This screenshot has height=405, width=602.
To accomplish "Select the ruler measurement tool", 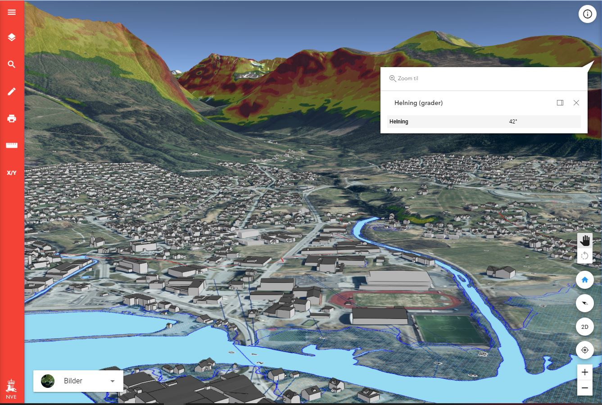I will click(12, 146).
